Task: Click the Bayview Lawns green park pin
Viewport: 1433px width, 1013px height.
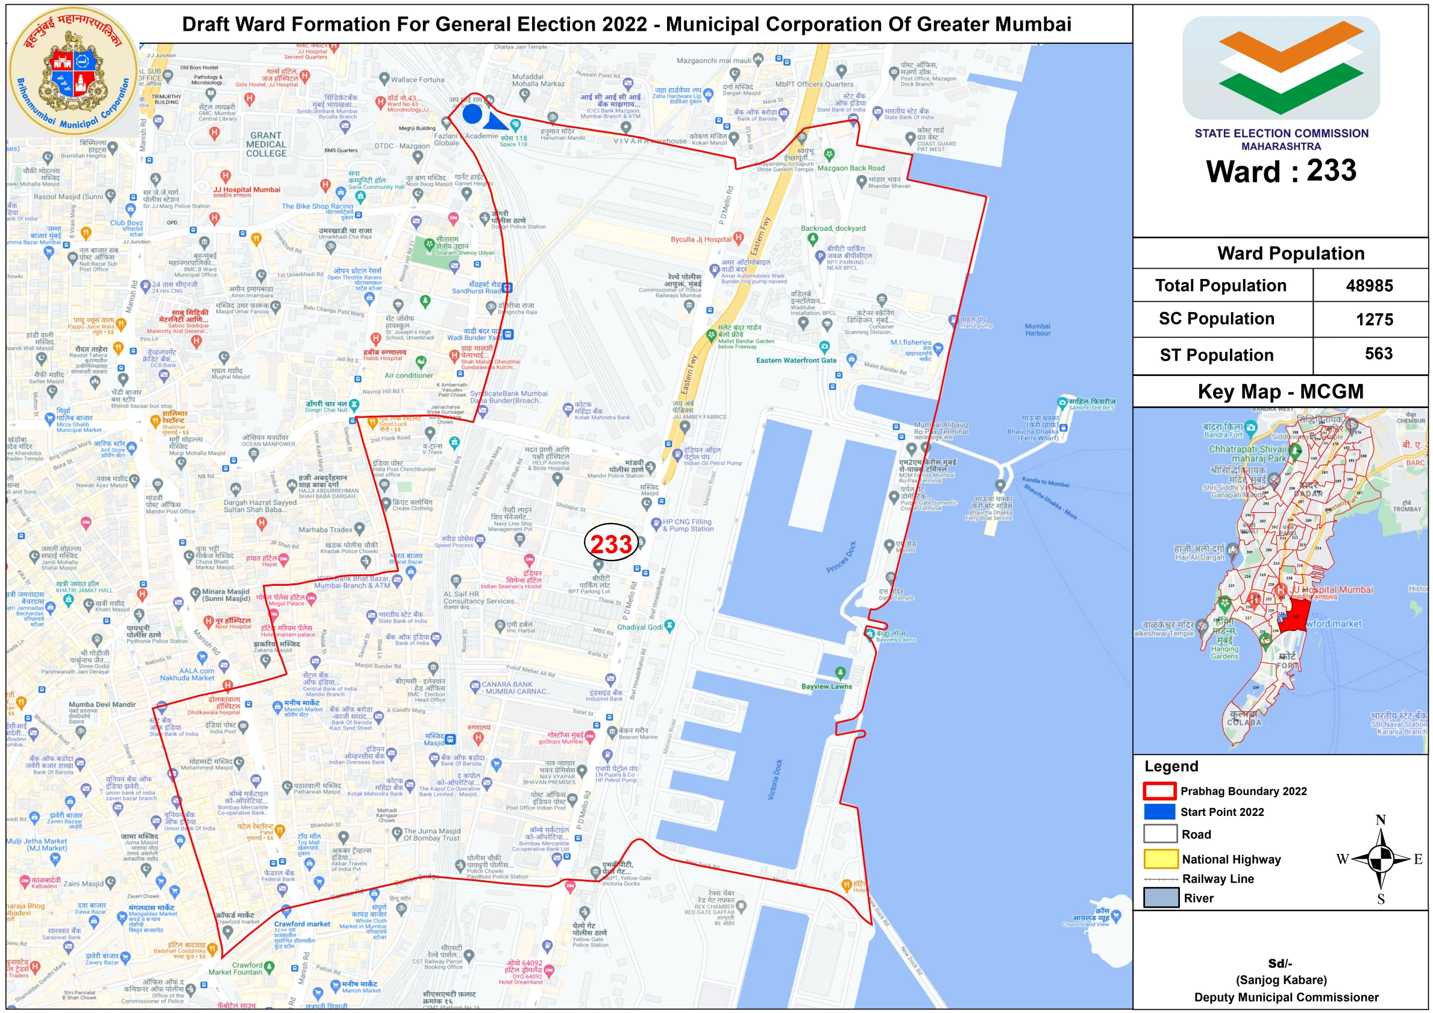Action: pyautogui.click(x=840, y=672)
